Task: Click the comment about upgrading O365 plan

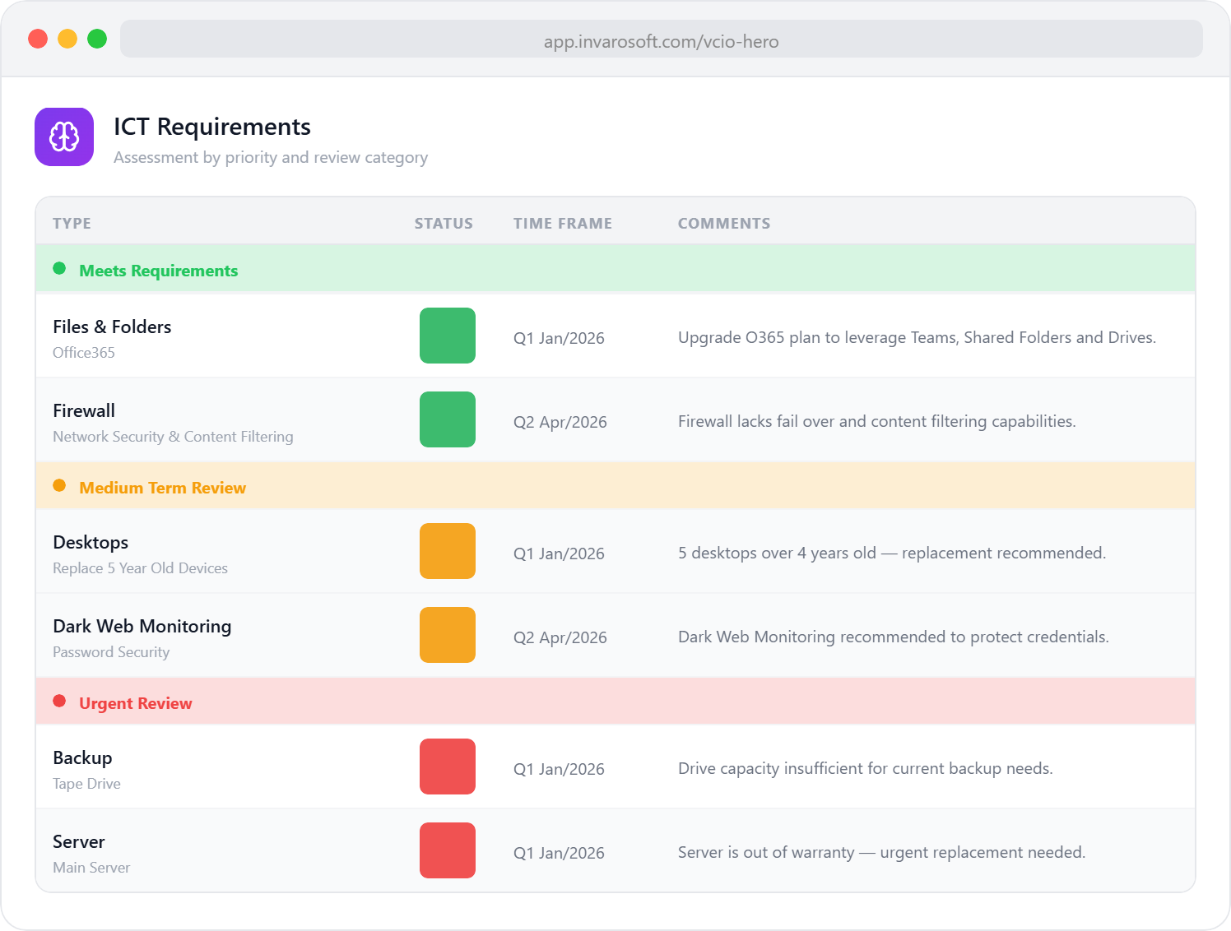Action: (917, 338)
